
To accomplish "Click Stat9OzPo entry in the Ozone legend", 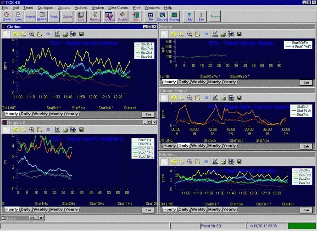I will [x=298, y=43].
